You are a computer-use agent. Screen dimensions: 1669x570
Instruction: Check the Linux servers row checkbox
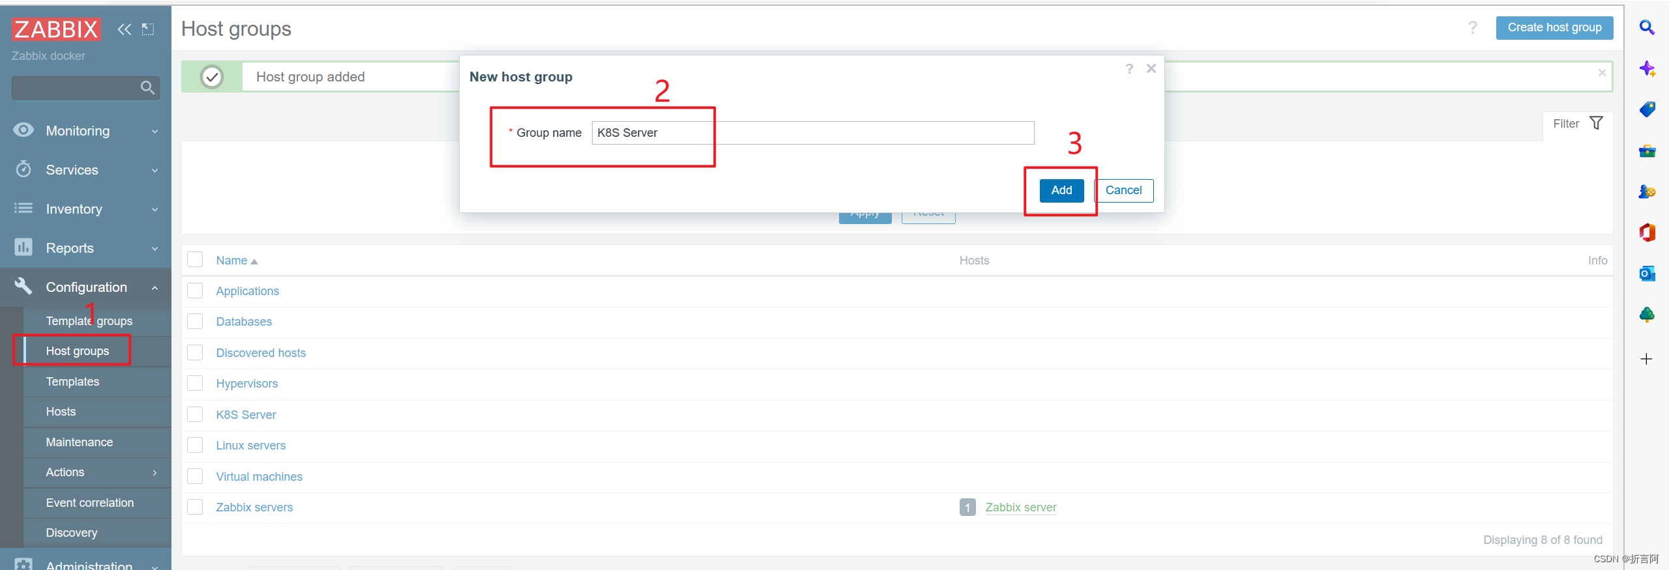pyautogui.click(x=195, y=445)
